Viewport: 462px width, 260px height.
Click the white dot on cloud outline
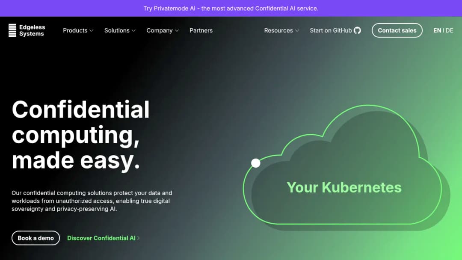coord(256,163)
